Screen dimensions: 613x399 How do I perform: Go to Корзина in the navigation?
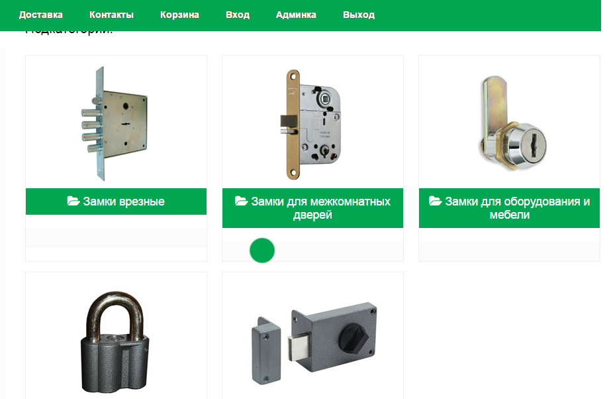(179, 15)
